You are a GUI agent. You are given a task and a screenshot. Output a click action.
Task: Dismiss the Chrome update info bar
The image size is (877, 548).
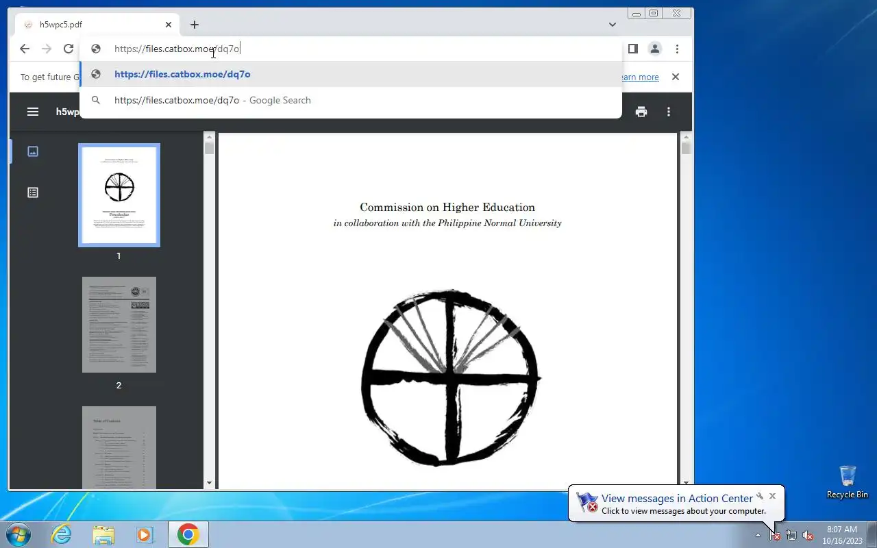676,77
